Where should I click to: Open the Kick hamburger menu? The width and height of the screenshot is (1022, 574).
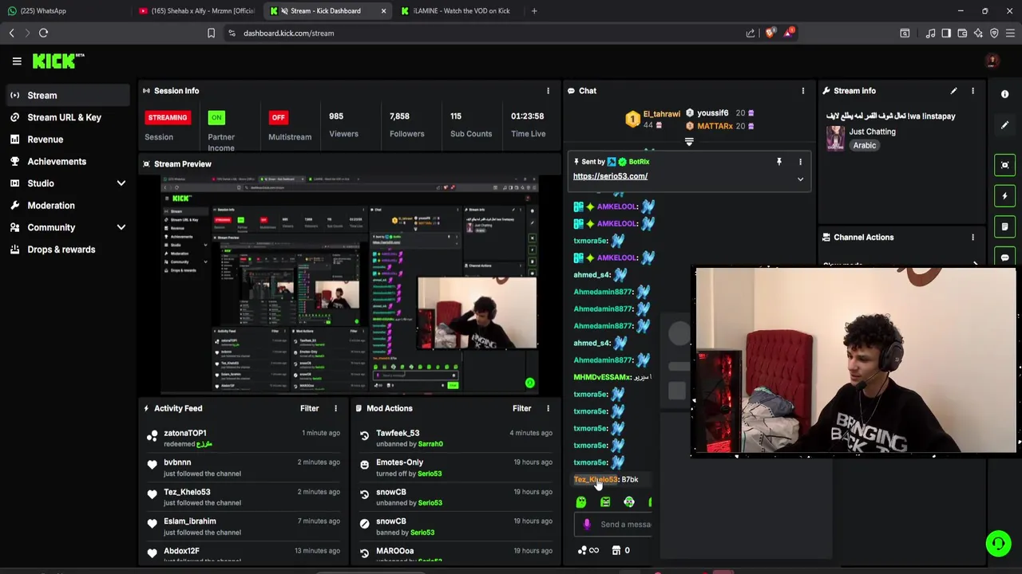point(17,61)
